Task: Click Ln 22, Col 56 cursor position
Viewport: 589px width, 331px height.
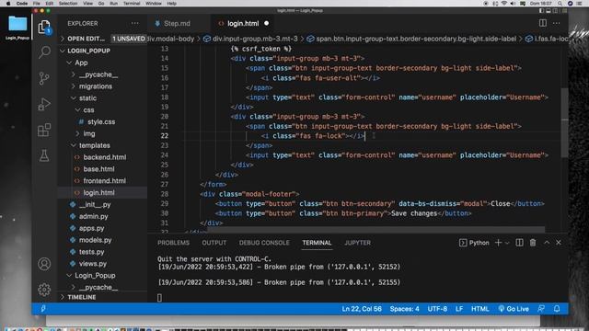Action: (362, 309)
